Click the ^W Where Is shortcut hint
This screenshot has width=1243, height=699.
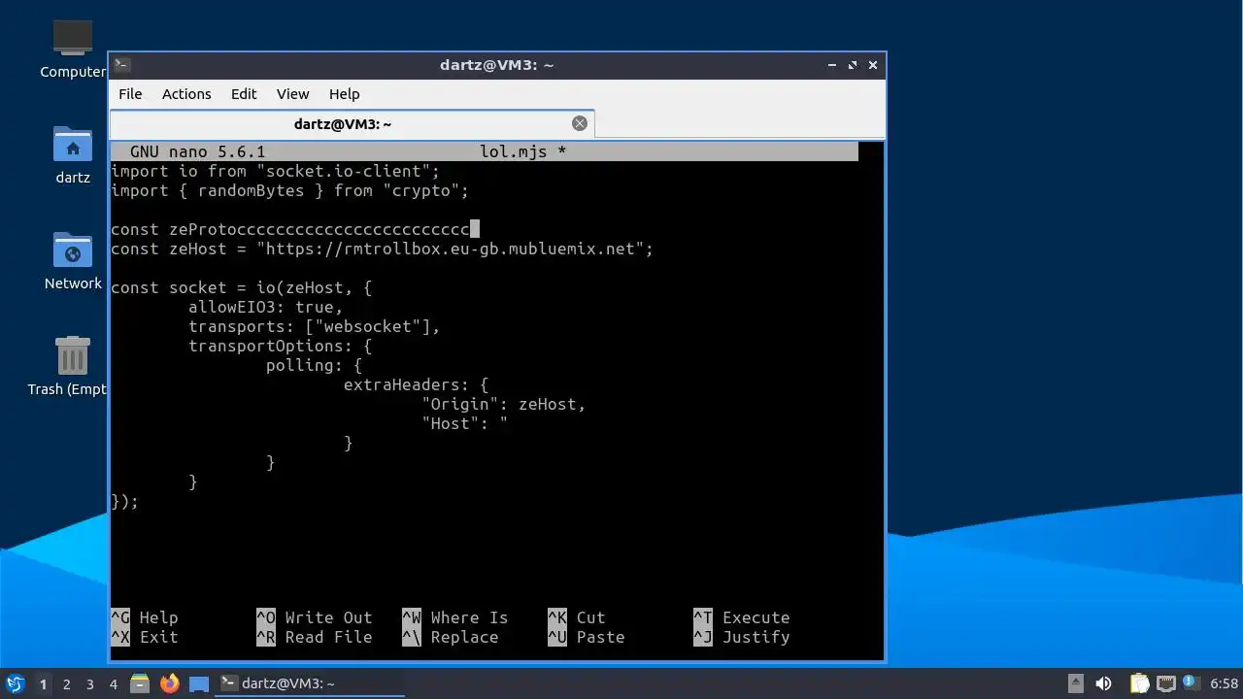[x=454, y=617]
